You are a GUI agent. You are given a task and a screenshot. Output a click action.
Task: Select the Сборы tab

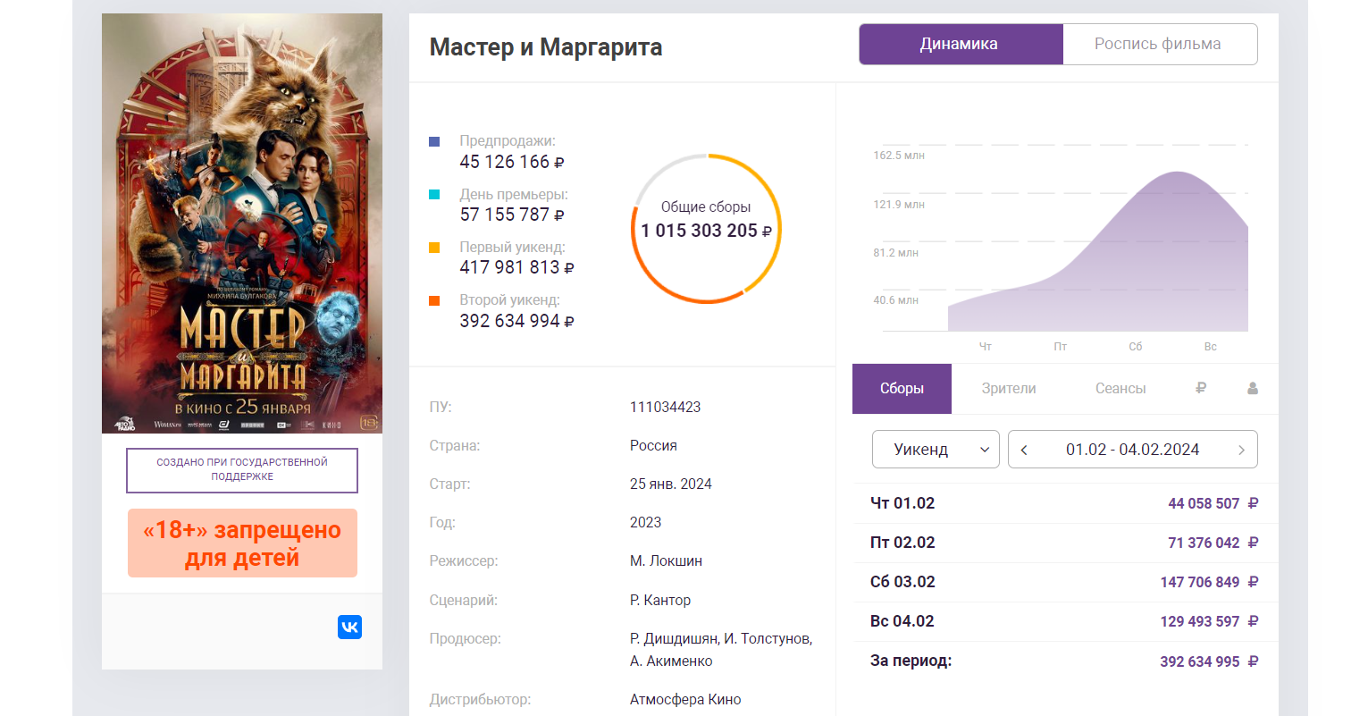click(902, 388)
